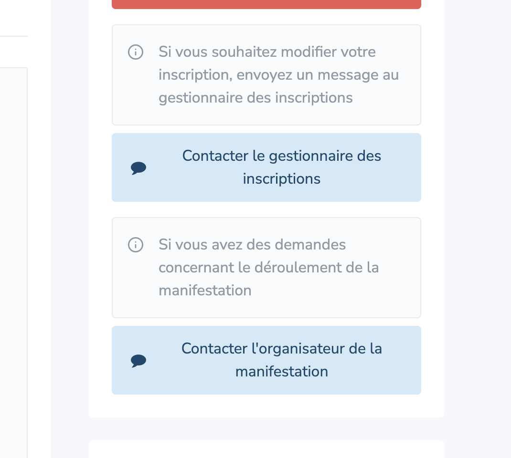
Task: Click the "Si vous avez des demandes" text line
Action: 252,245
